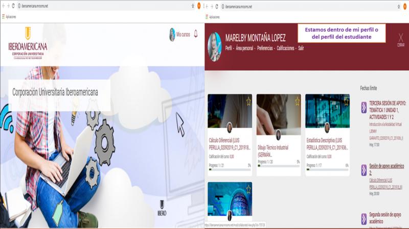Viewport: 409px width, 229px height.
Task: Reload the left browser window page
Action: [13, 6]
